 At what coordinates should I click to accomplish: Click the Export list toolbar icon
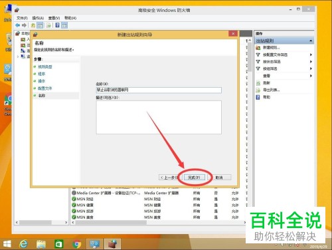click(48, 25)
